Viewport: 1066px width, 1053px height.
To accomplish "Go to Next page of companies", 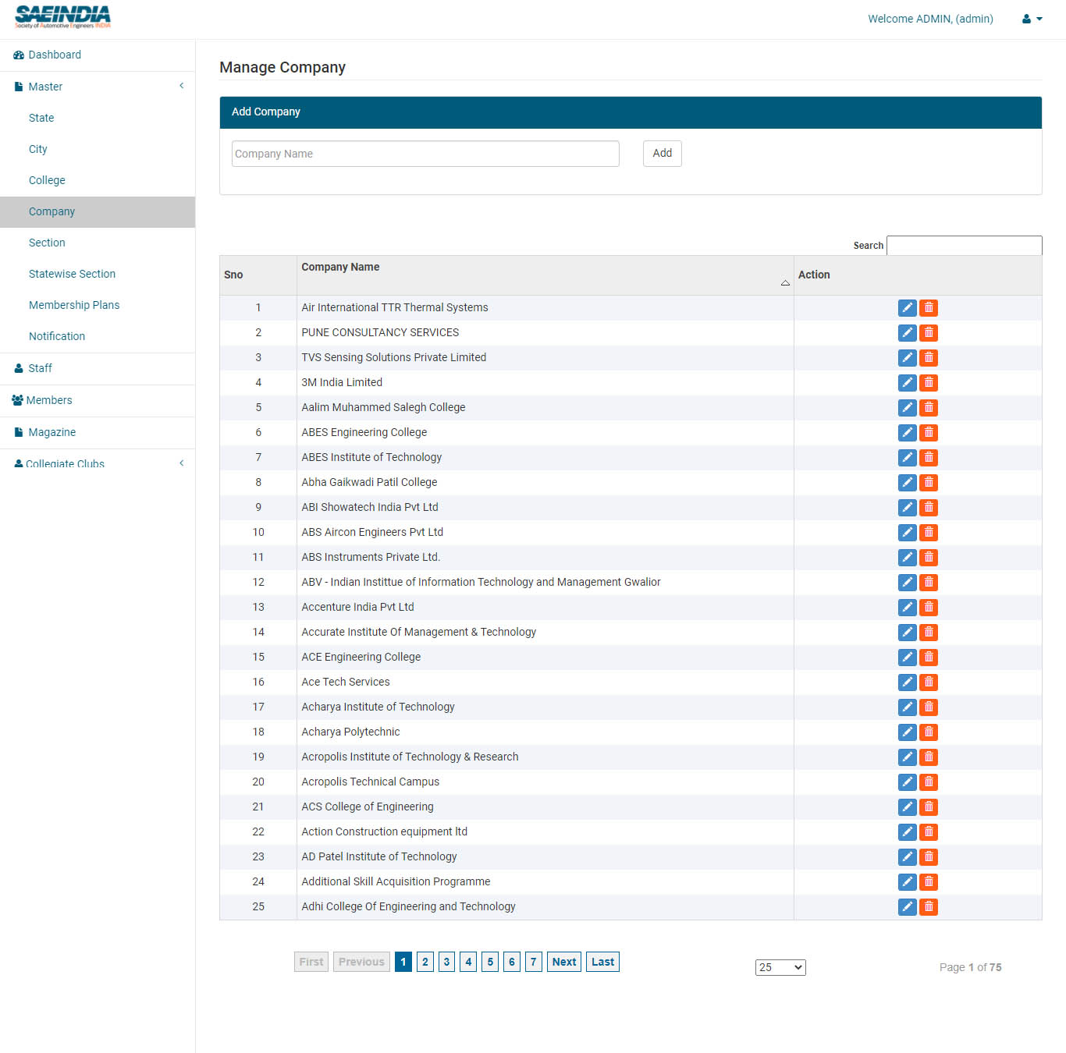I will [x=564, y=962].
